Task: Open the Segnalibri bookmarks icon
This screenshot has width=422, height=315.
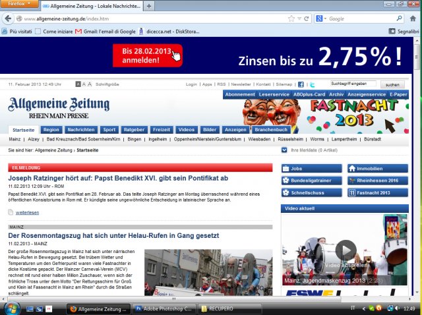Action: (392, 32)
